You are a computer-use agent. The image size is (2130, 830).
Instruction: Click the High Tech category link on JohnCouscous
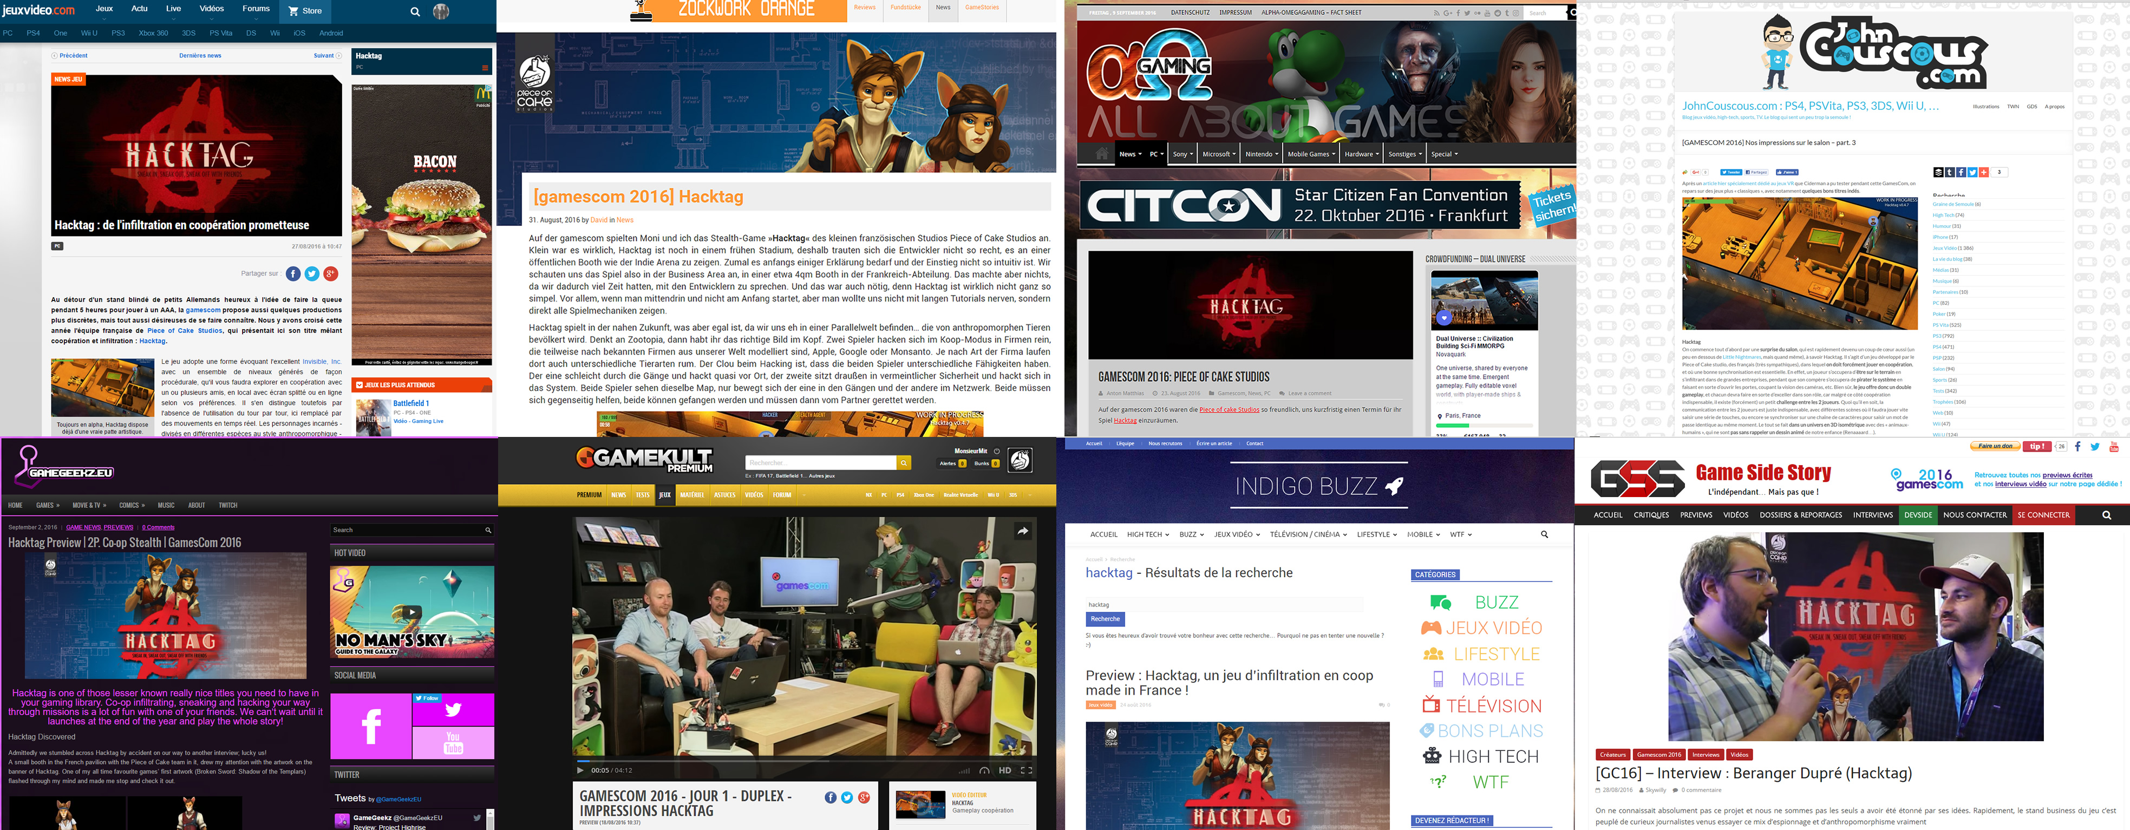1943,215
